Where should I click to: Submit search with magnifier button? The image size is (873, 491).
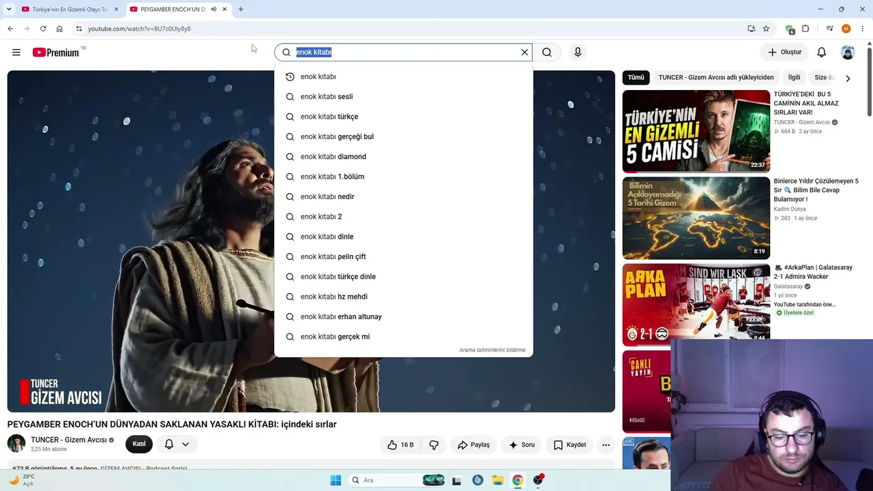(x=547, y=53)
